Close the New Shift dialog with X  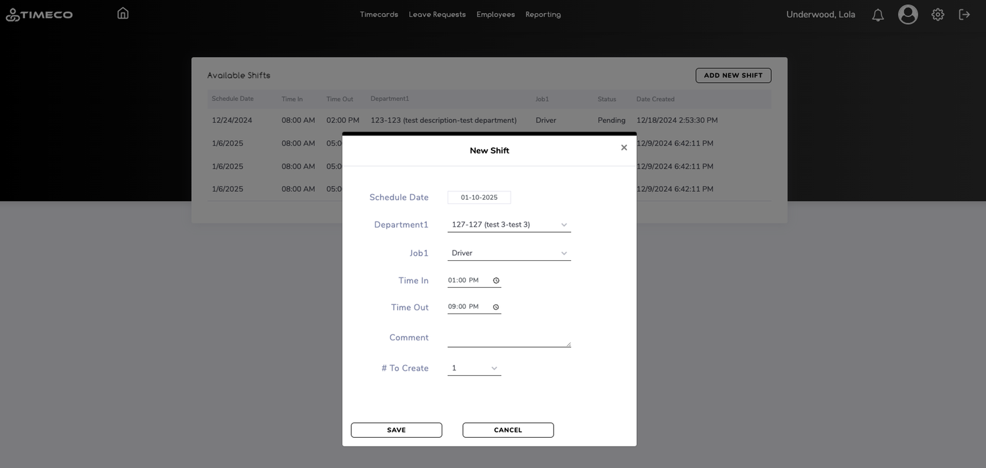point(624,148)
